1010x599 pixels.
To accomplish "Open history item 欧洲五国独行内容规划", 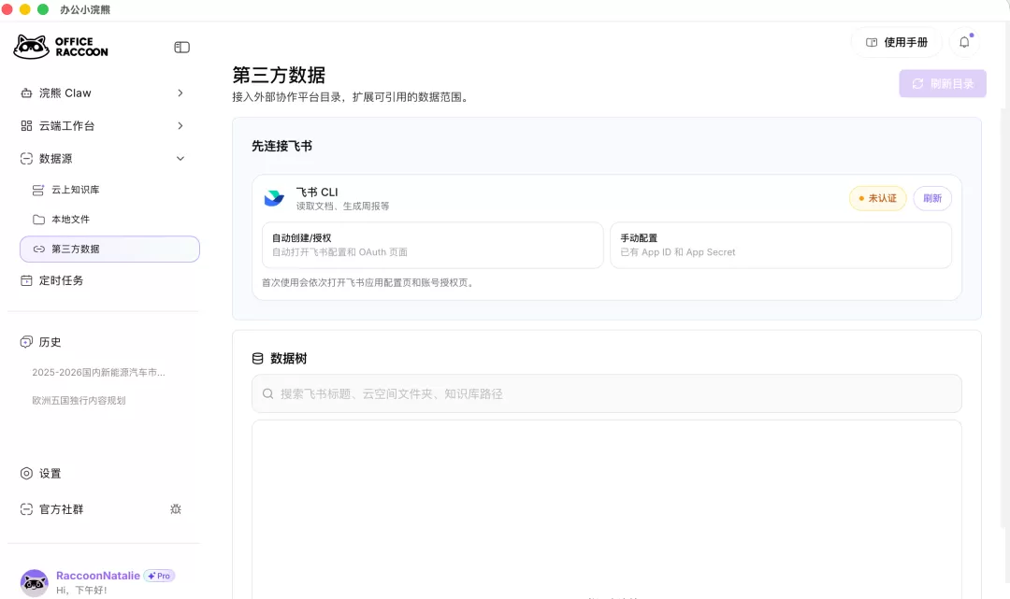I will 79,400.
